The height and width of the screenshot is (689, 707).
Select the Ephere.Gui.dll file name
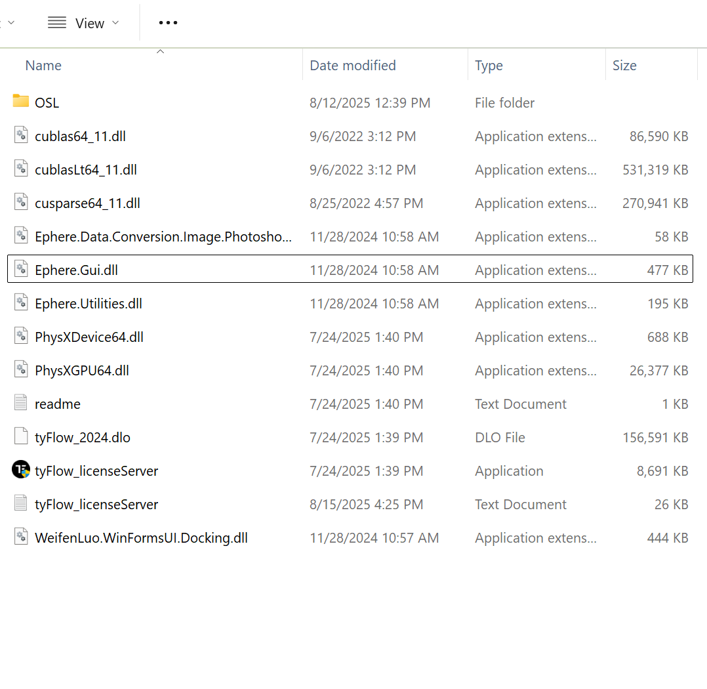pos(76,270)
